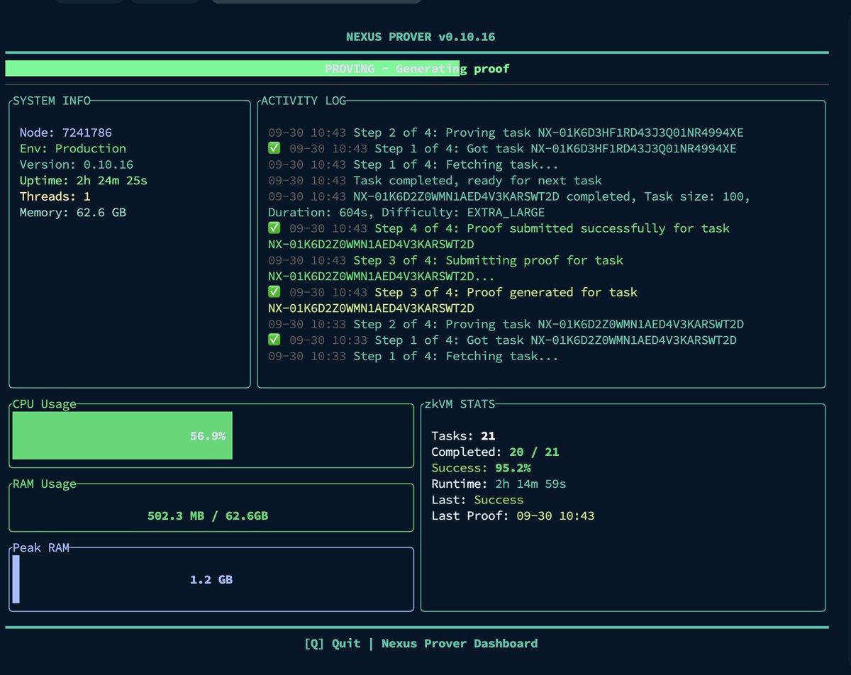Screen dimensions: 851x675
Task: Select the Last: Success stat line
Action: pos(477,500)
